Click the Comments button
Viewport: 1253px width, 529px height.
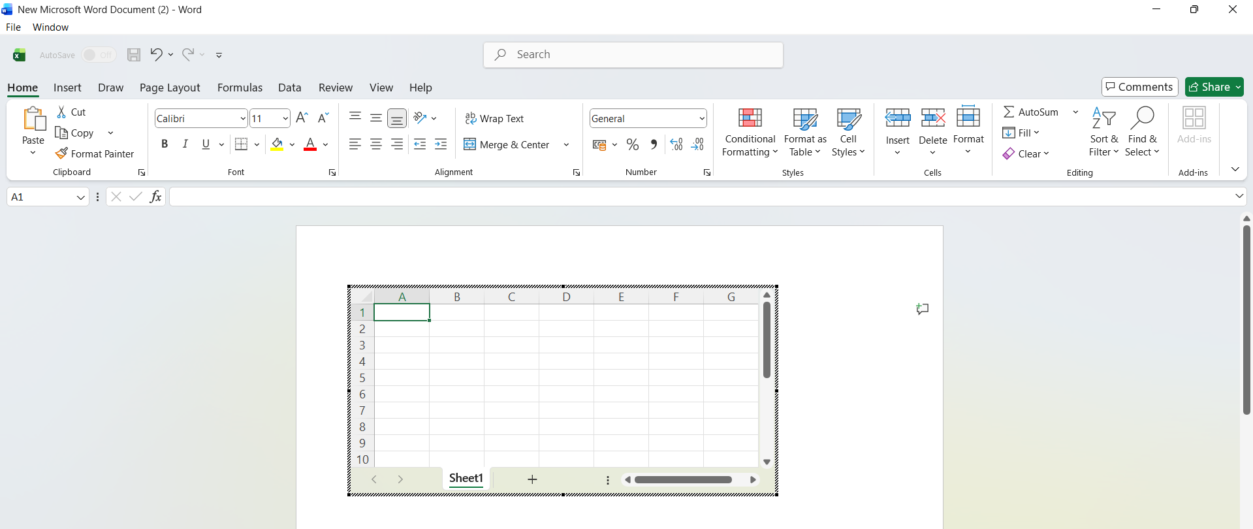point(1139,87)
